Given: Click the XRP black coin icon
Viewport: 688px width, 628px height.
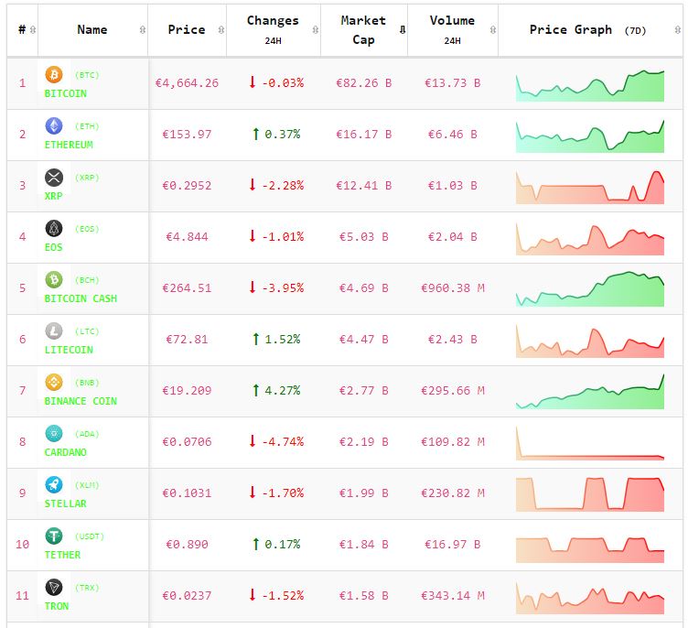Looking at the screenshot, I should (53, 178).
